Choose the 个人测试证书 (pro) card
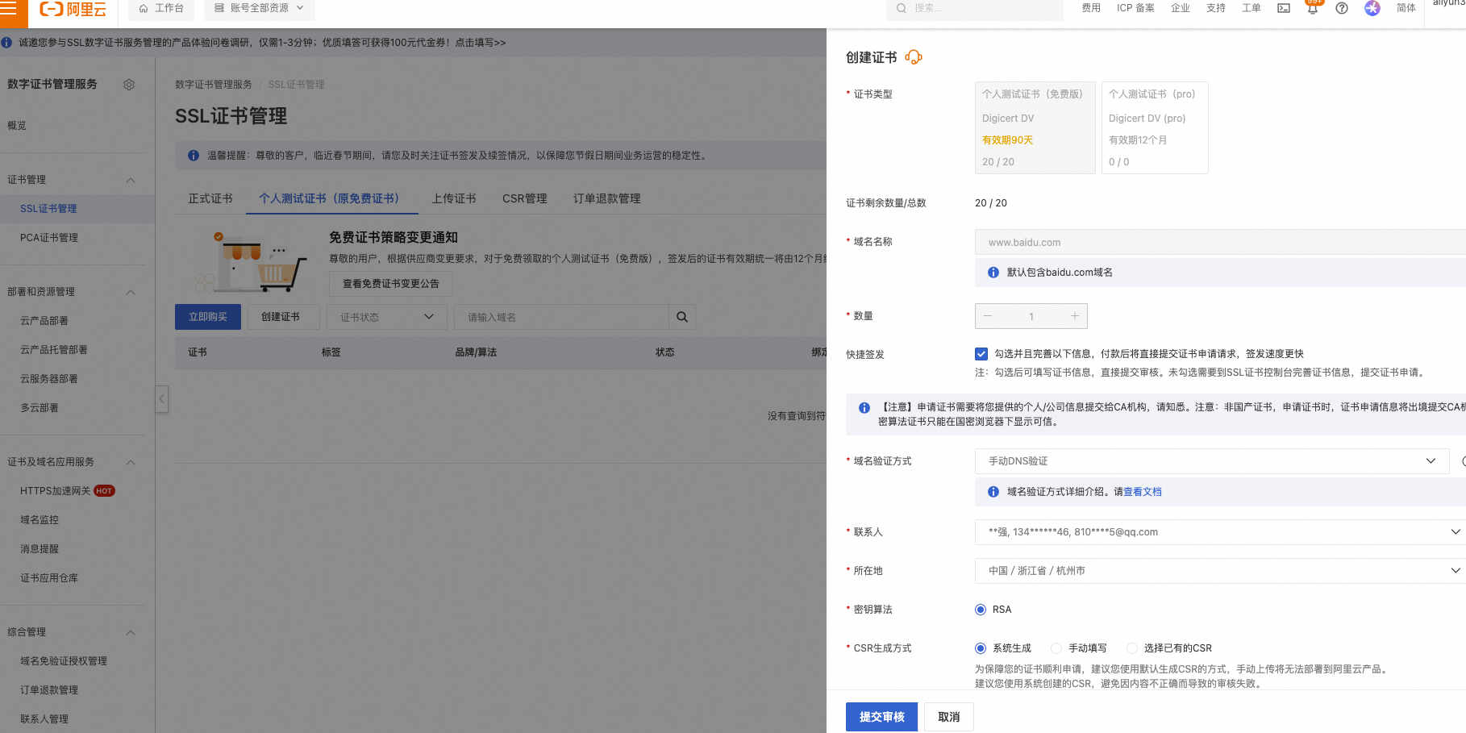Viewport: 1466px width, 733px height. [x=1155, y=127]
